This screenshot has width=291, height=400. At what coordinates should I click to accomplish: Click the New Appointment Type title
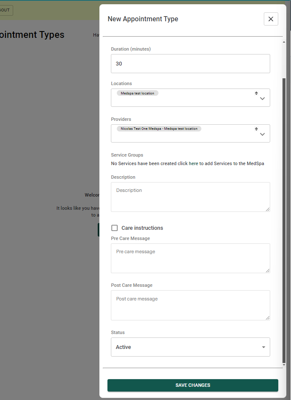[x=143, y=19]
